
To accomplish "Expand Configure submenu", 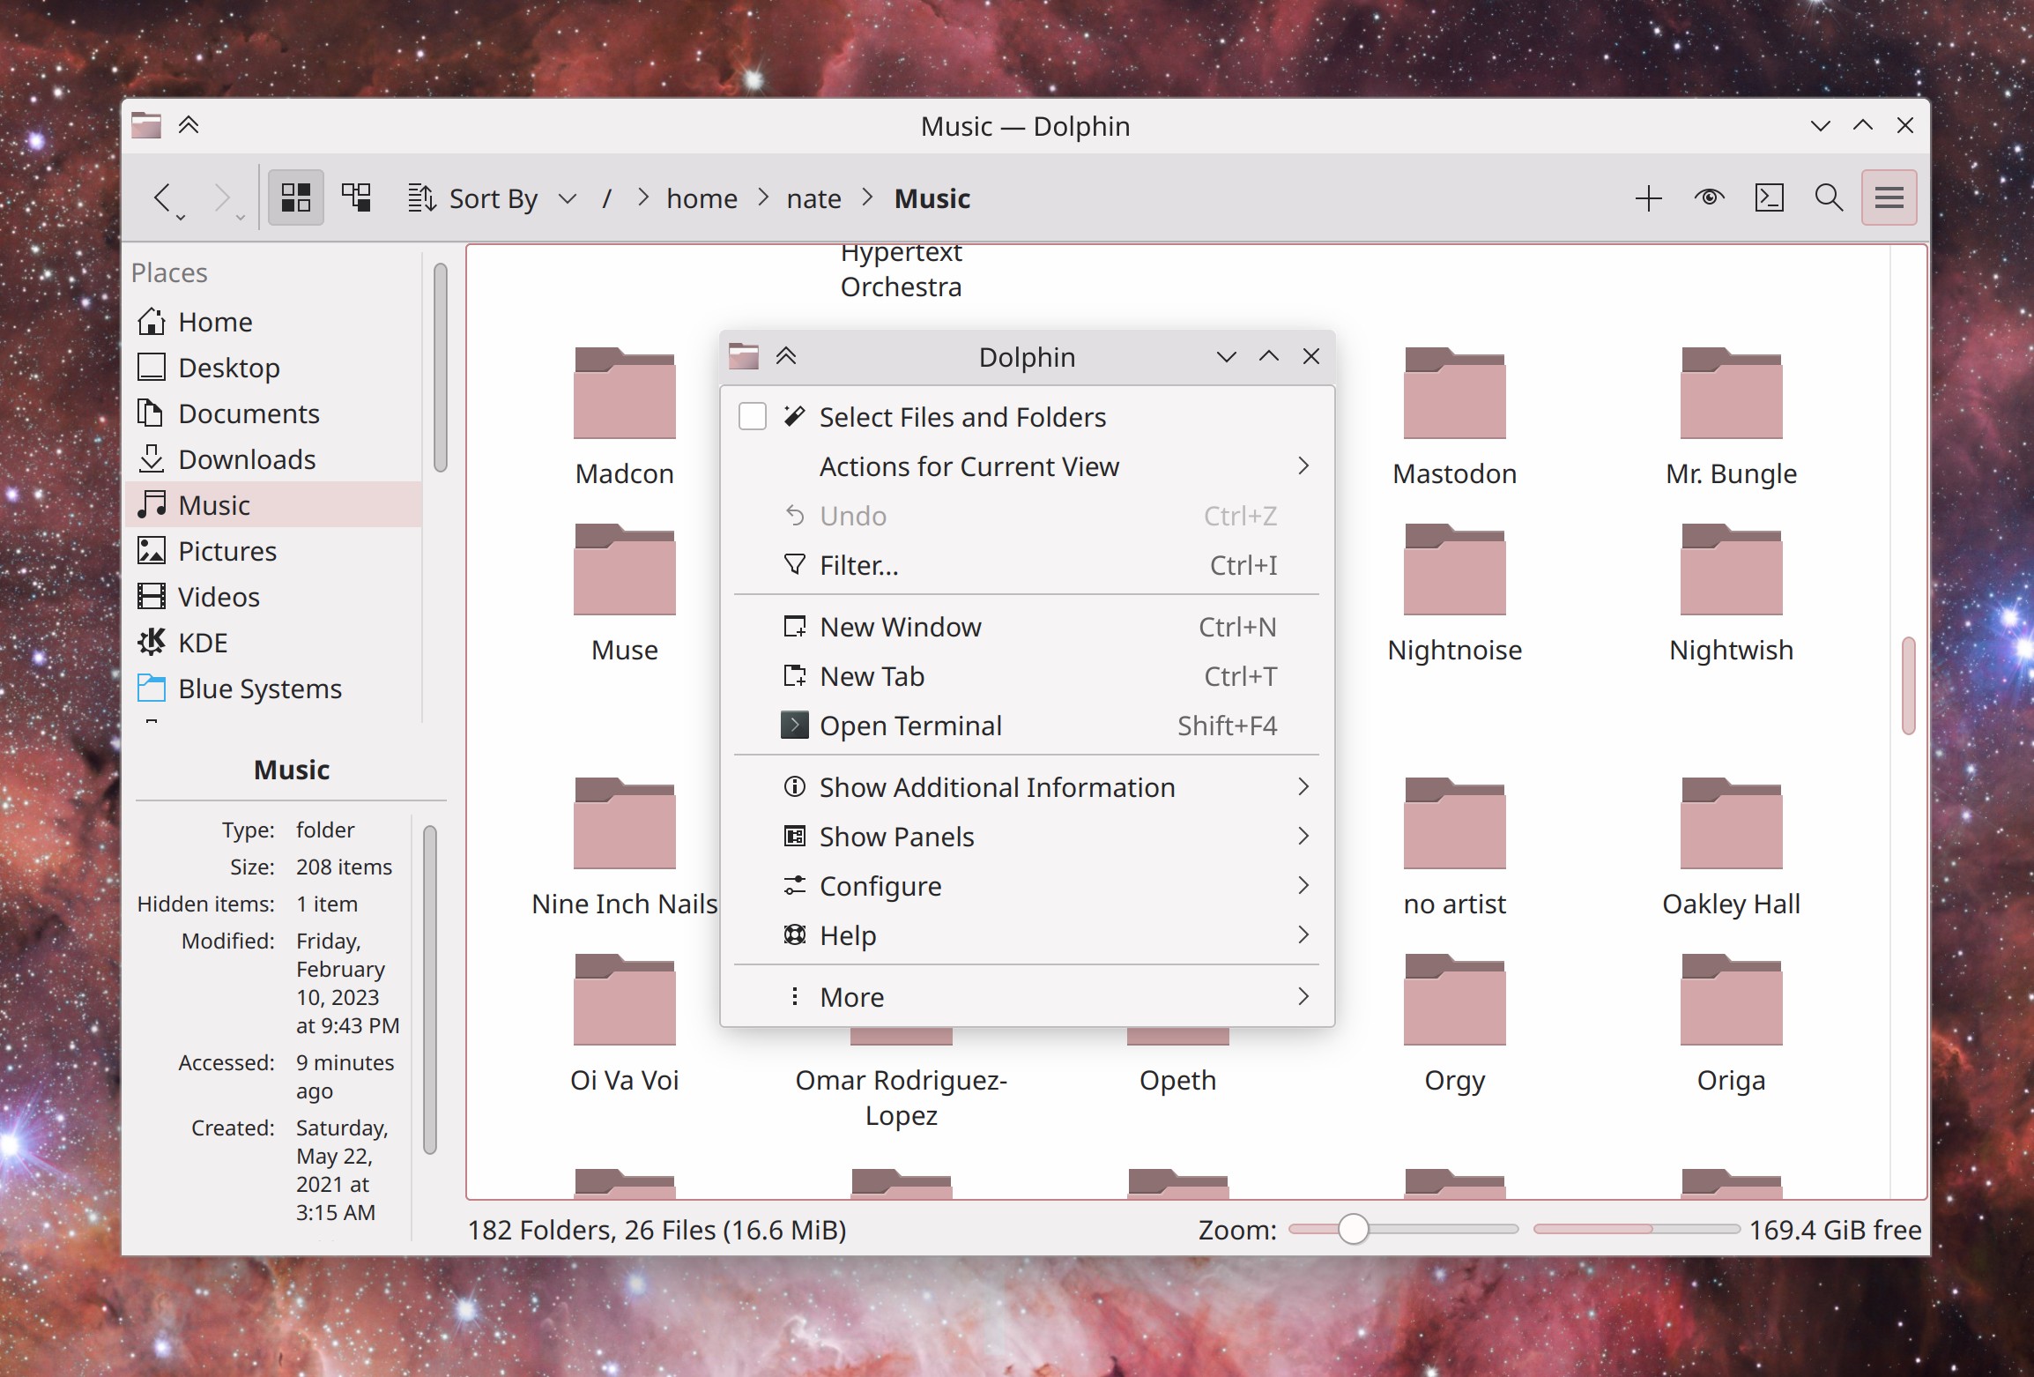I will click(x=1027, y=886).
